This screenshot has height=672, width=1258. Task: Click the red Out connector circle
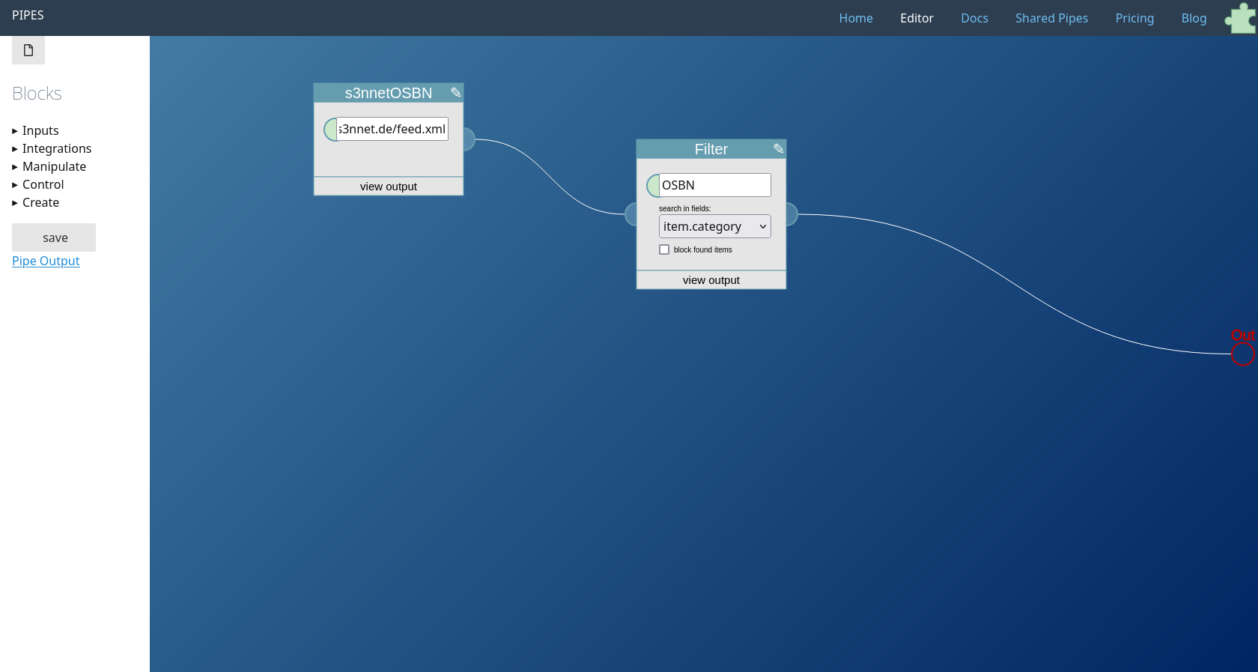coord(1242,354)
